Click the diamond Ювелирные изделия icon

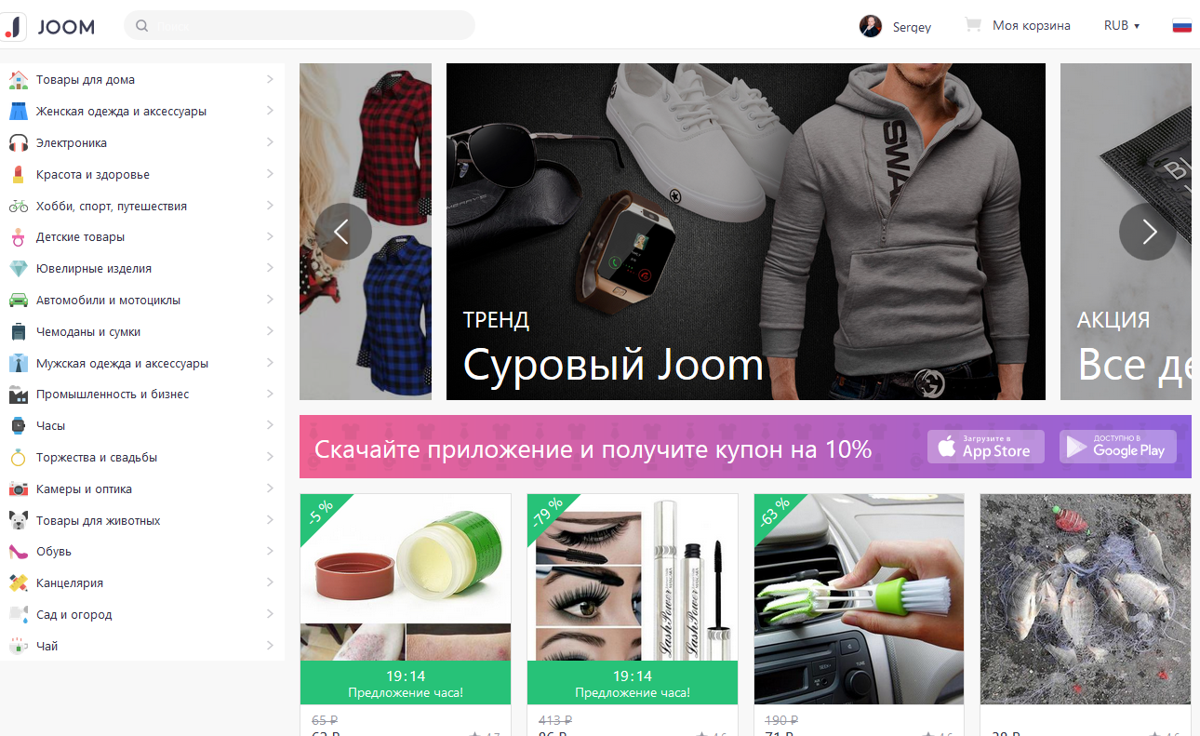click(x=18, y=269)
